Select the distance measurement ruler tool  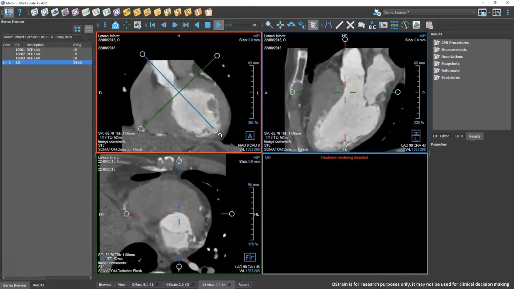[339, 25]
